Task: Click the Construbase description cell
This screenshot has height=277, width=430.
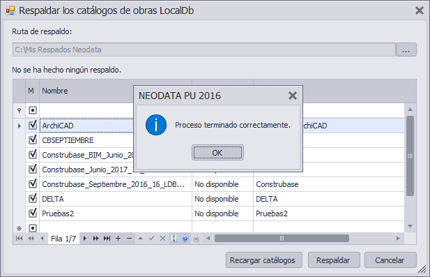Action: click(x=328, y=184)
